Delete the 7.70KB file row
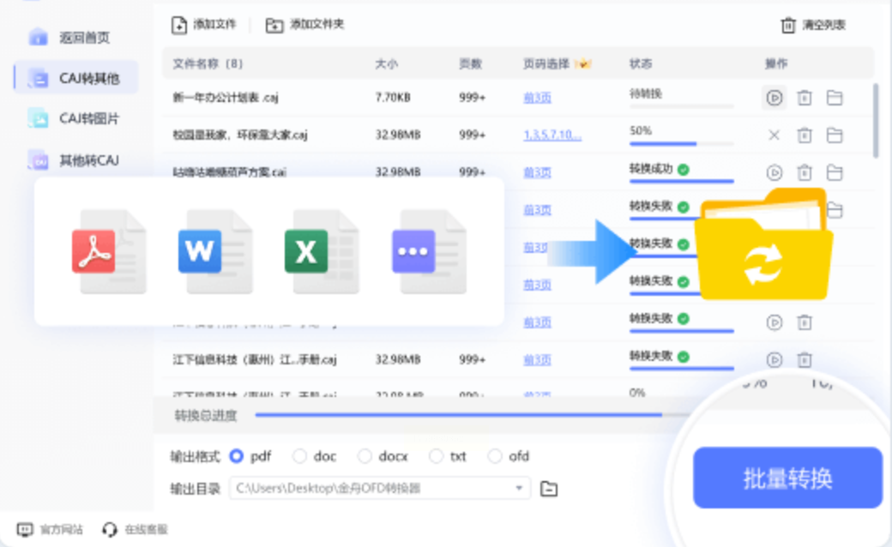The height and width of the screenshot is (547, 892). pyautogui.click(x=805, y=98)
